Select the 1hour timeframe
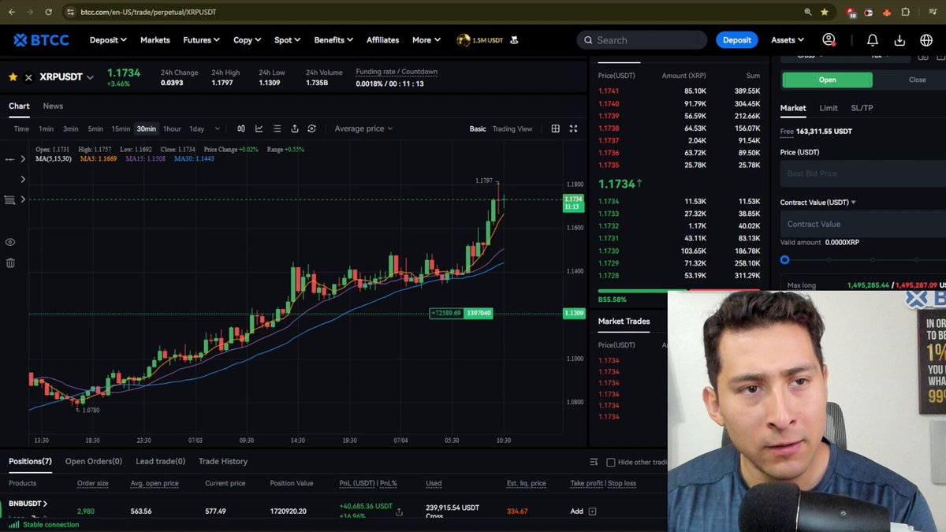The image size is (946, 532). click(x=172, y=128)
